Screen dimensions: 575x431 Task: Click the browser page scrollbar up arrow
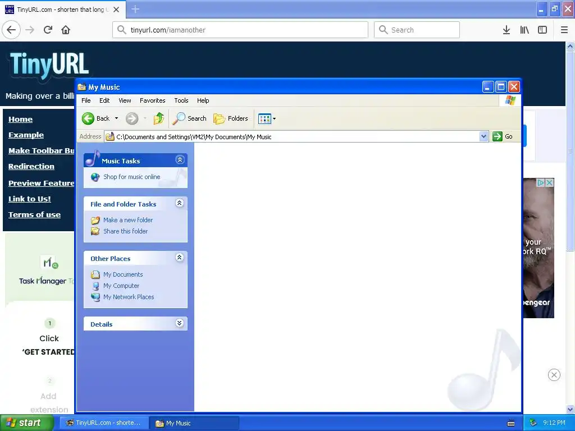570,46
